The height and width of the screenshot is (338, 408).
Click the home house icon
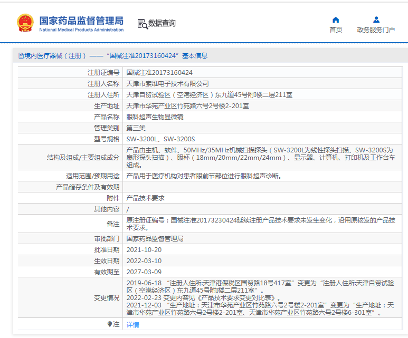336,20
